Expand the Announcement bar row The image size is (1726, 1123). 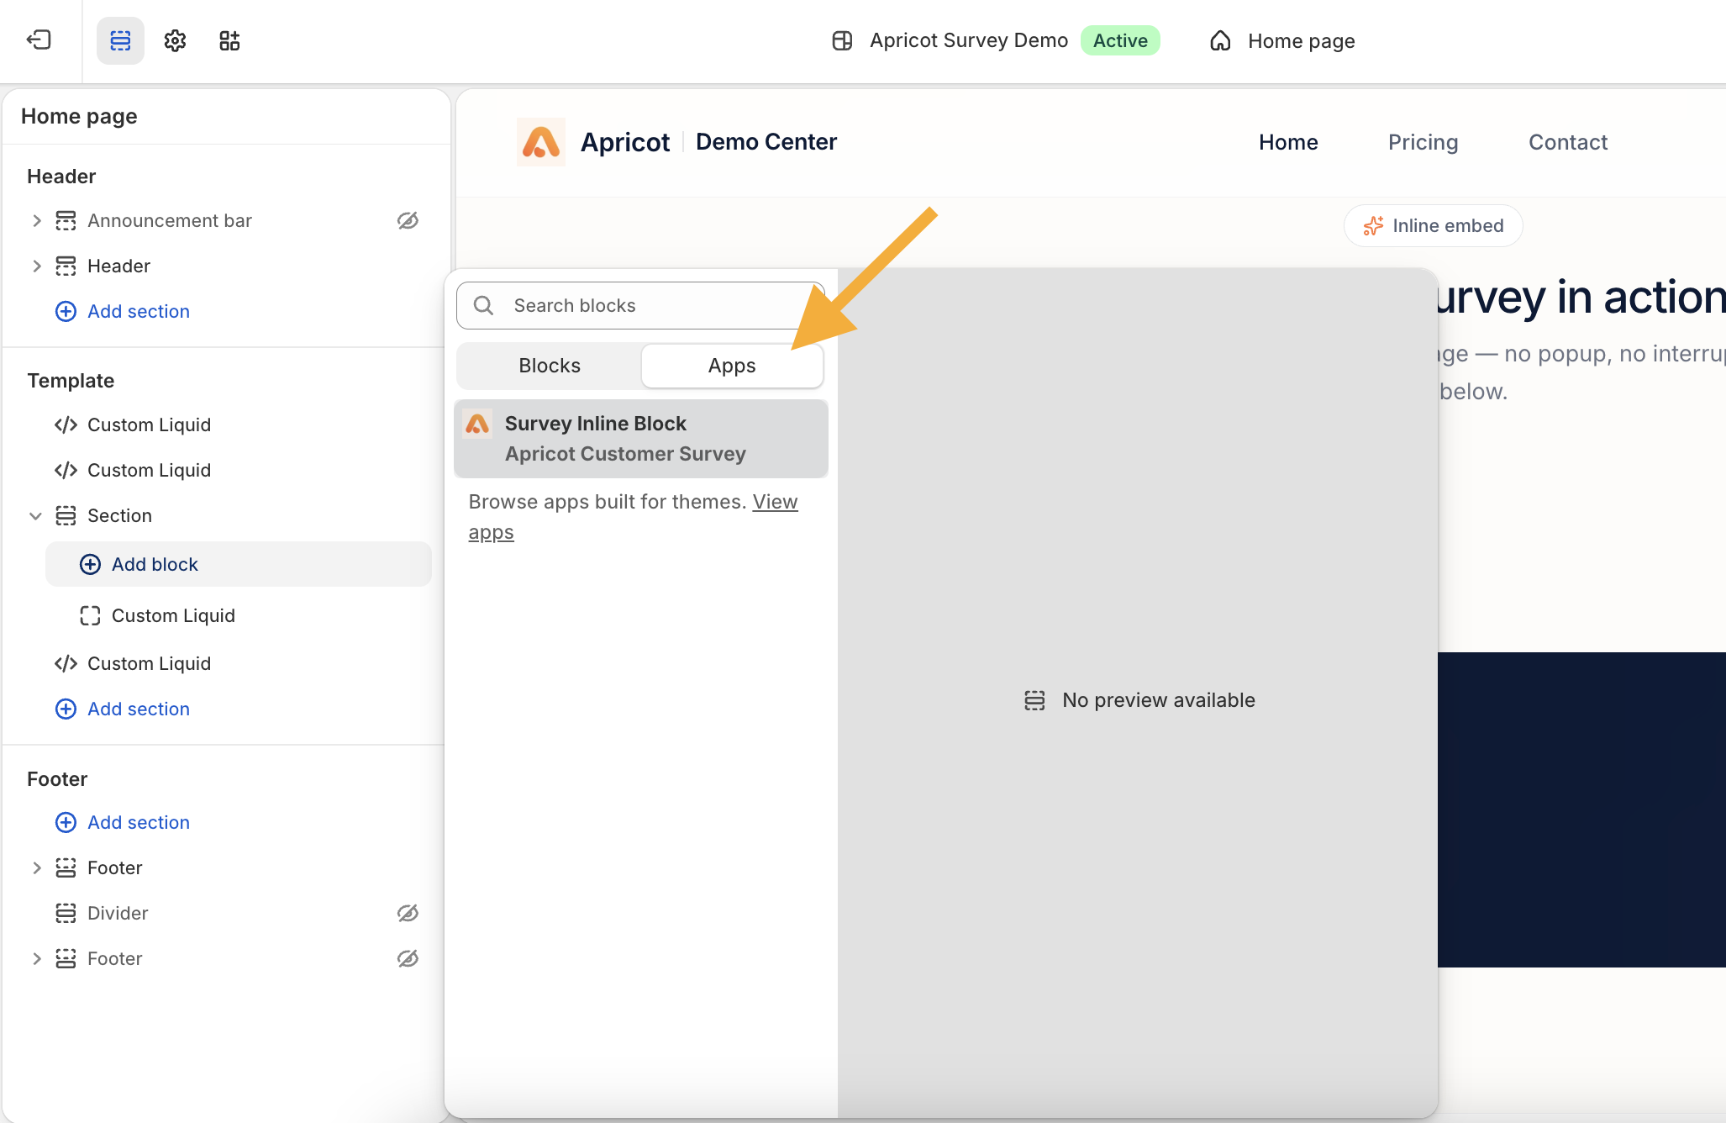click(x=36, y=220)
